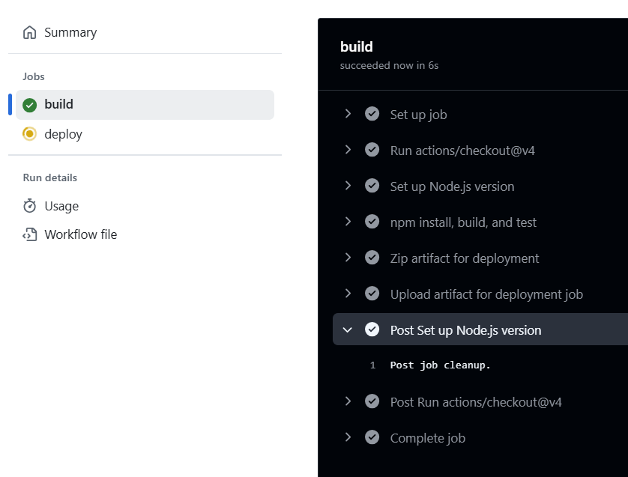
Task: Click the green build success check icon
Action: click(x=30, y=105)
